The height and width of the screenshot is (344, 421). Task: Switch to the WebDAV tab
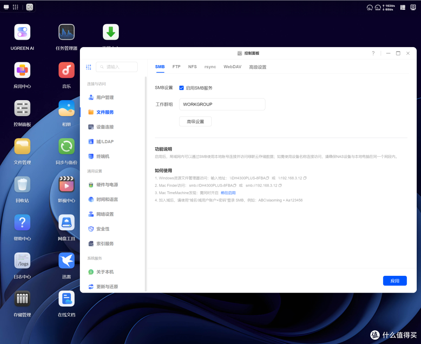(232, 67)
